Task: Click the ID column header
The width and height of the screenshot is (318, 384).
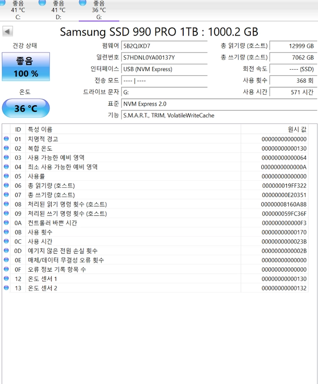Action: tap(18, 129)
